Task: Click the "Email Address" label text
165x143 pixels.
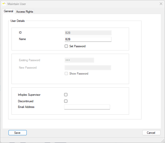Action: click(x=26, y=107)
